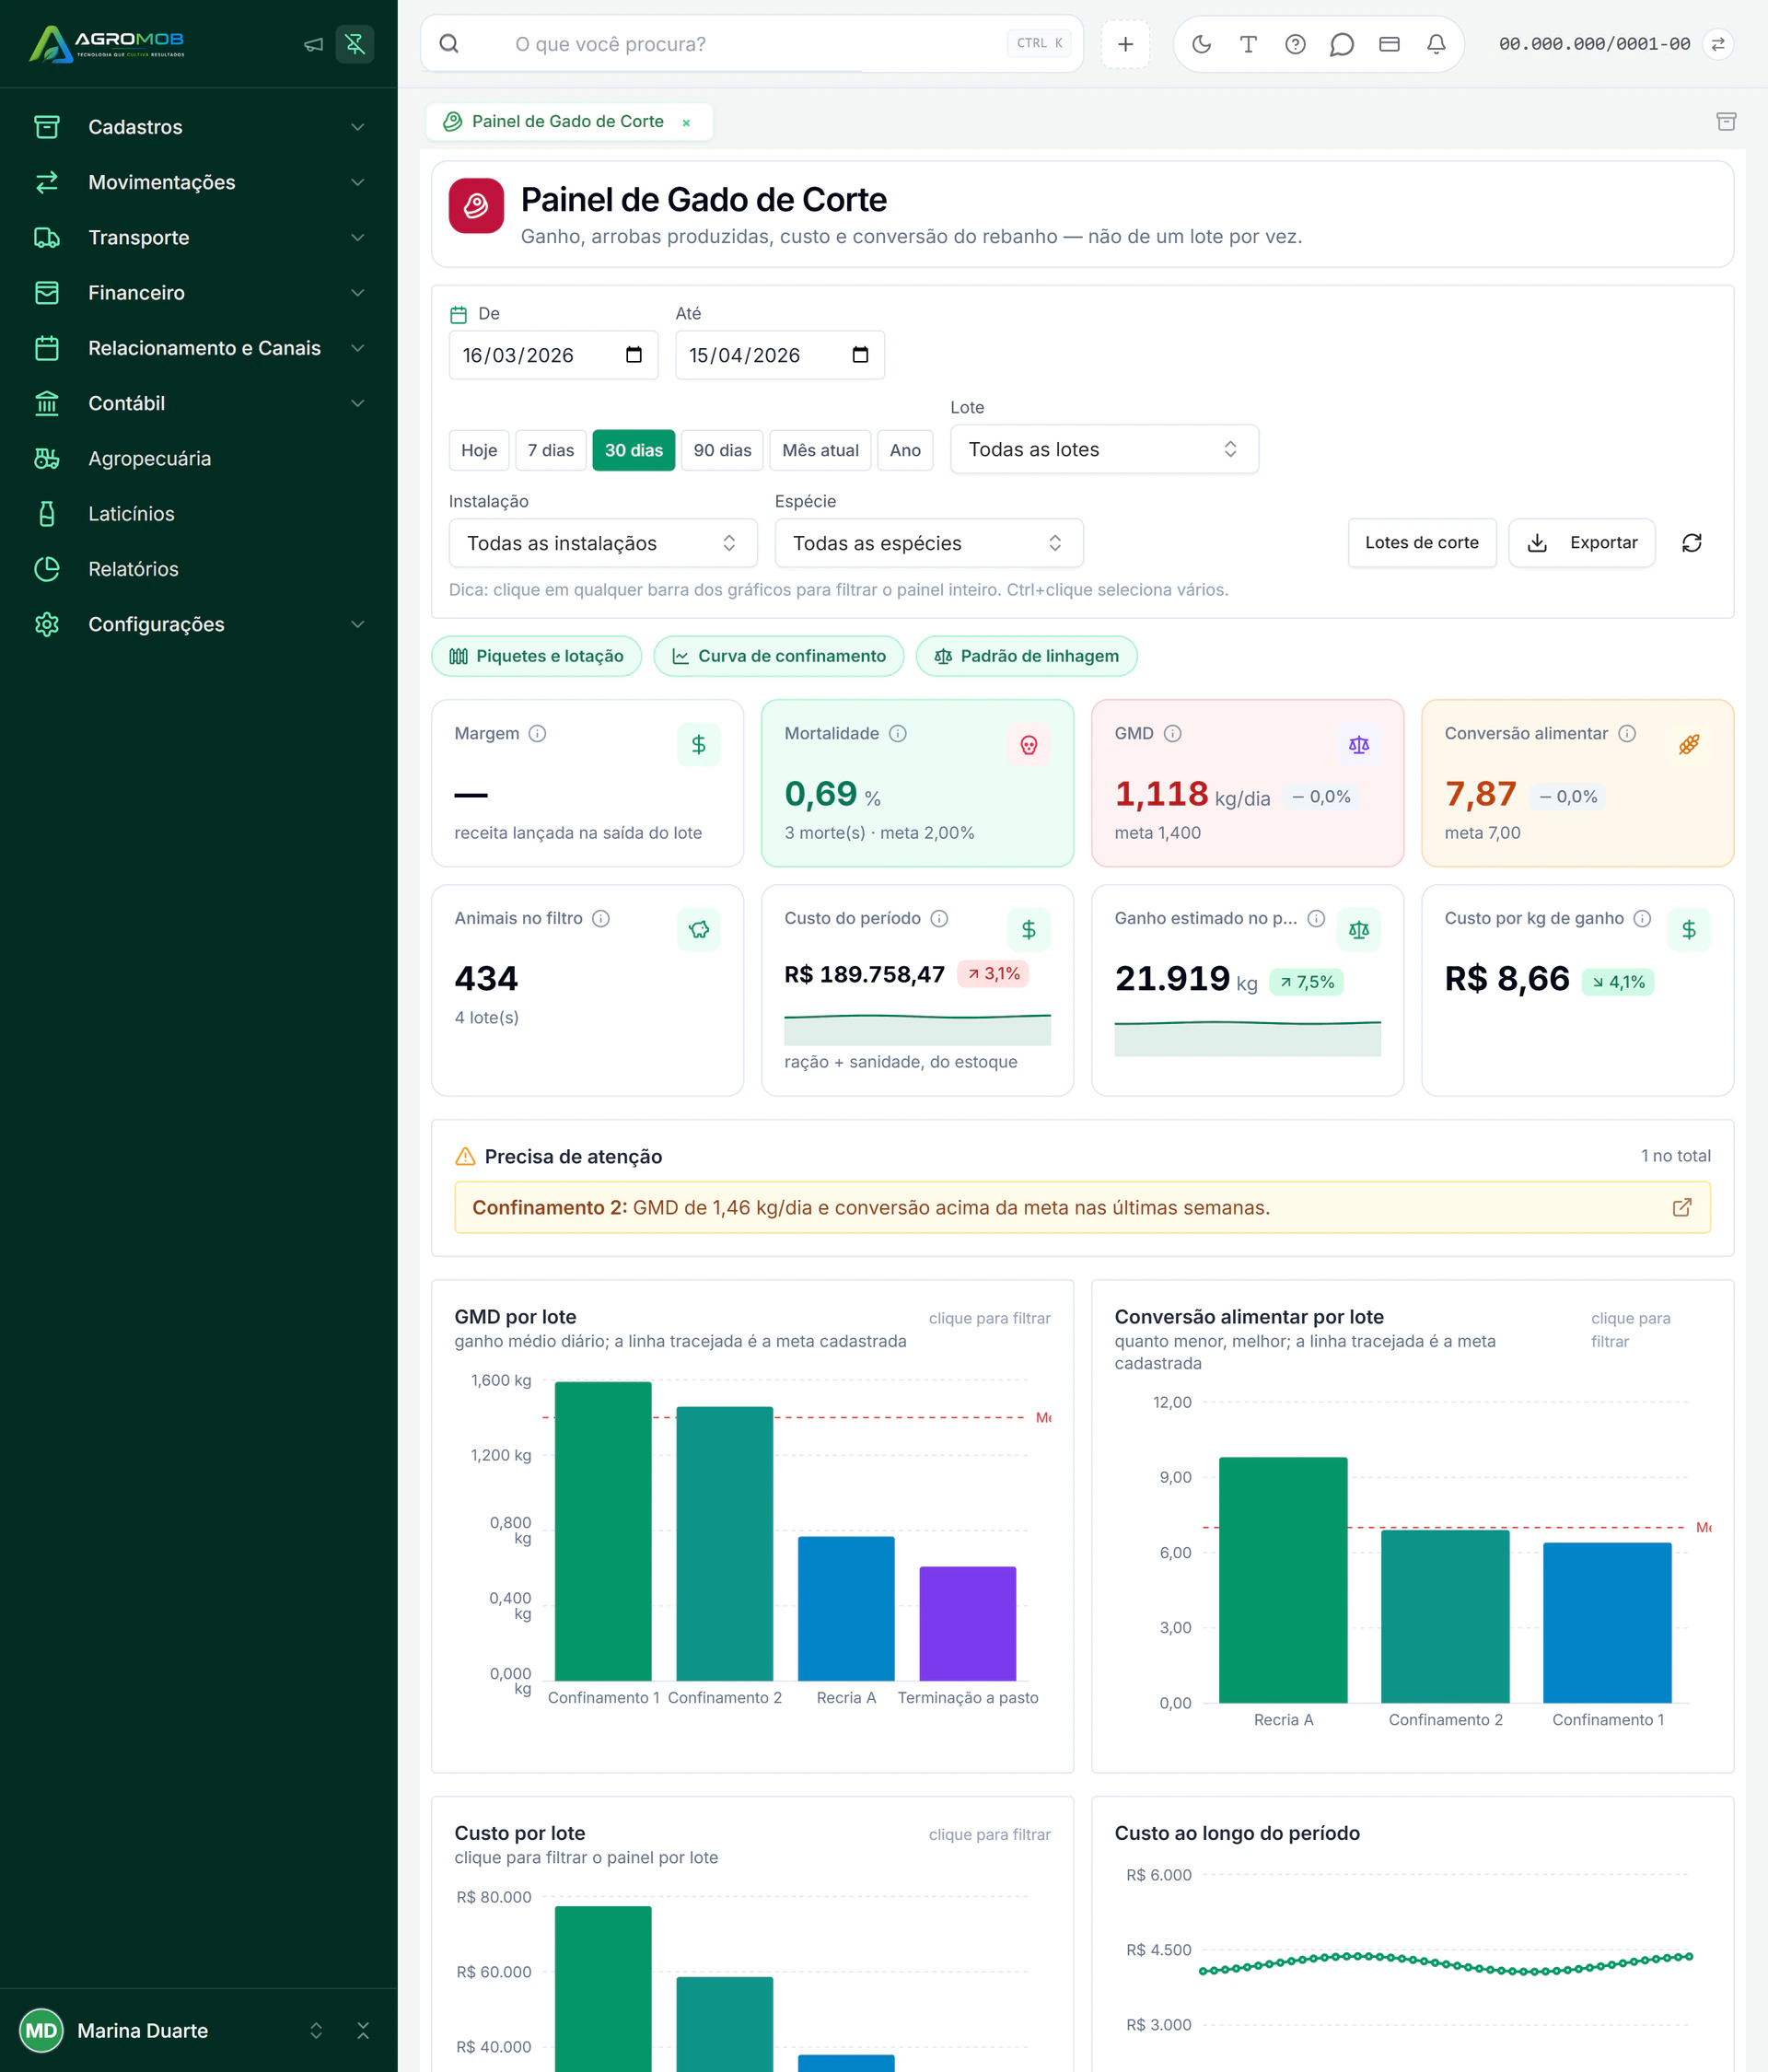This screenshot has height=2072, width=1768.
Task: Open Agropecuária in the sidebar
Action: [199, 459]
